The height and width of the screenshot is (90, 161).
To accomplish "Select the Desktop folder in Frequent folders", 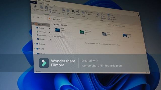I will (x=60, y=30).
